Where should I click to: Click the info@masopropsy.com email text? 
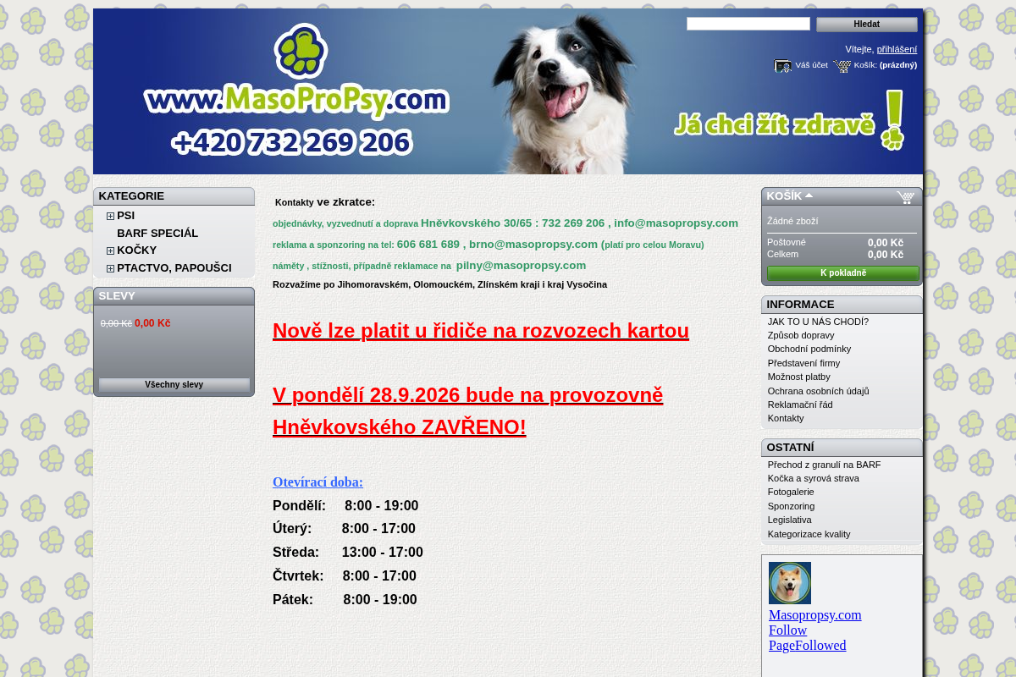(x=676, y=223)
